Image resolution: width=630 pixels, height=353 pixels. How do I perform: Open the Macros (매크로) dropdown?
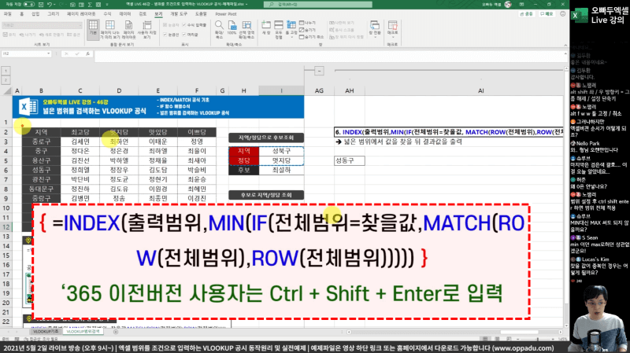[x=392, y=29]
